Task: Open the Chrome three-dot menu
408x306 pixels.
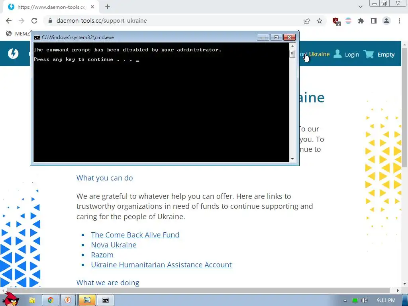Action: coord(399,21)
